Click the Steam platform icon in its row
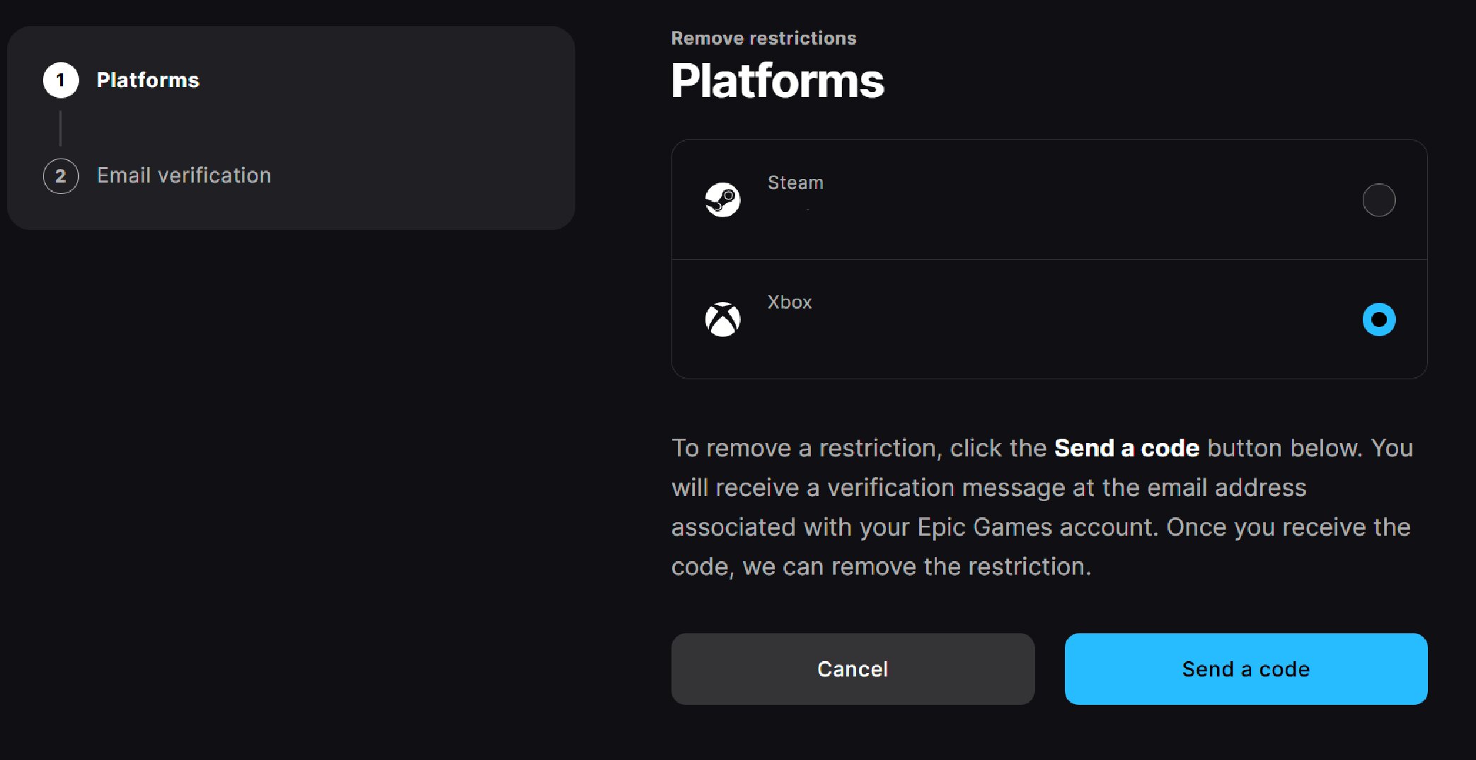1476x760 pixels. pos(723,199)
